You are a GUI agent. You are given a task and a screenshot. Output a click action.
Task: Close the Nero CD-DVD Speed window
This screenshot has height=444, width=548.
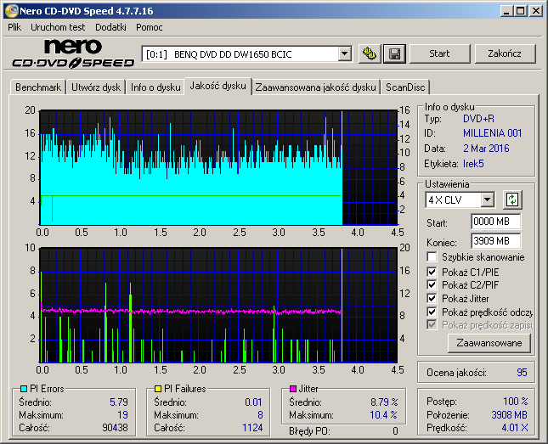coord(536,11)
